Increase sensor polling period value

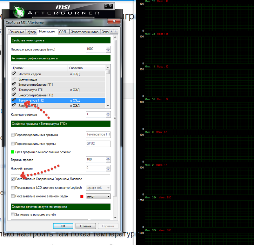108,48
